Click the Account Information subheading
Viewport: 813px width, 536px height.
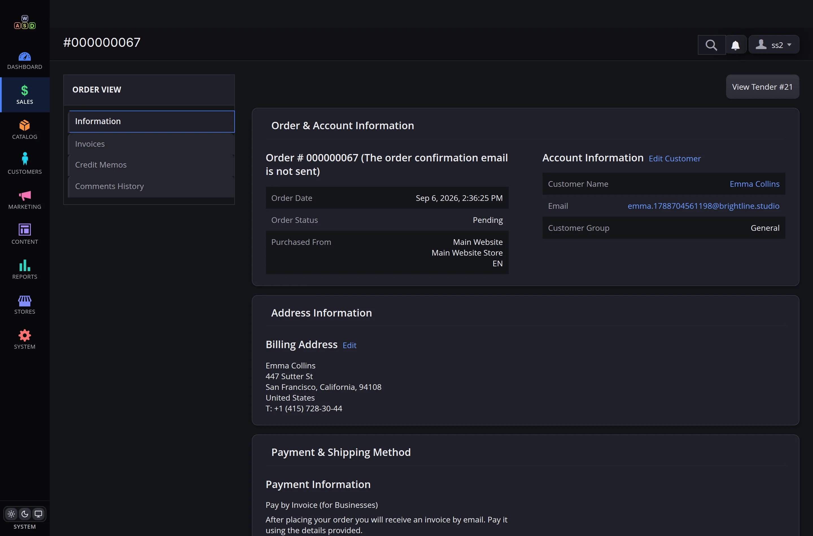coord(593,158)
